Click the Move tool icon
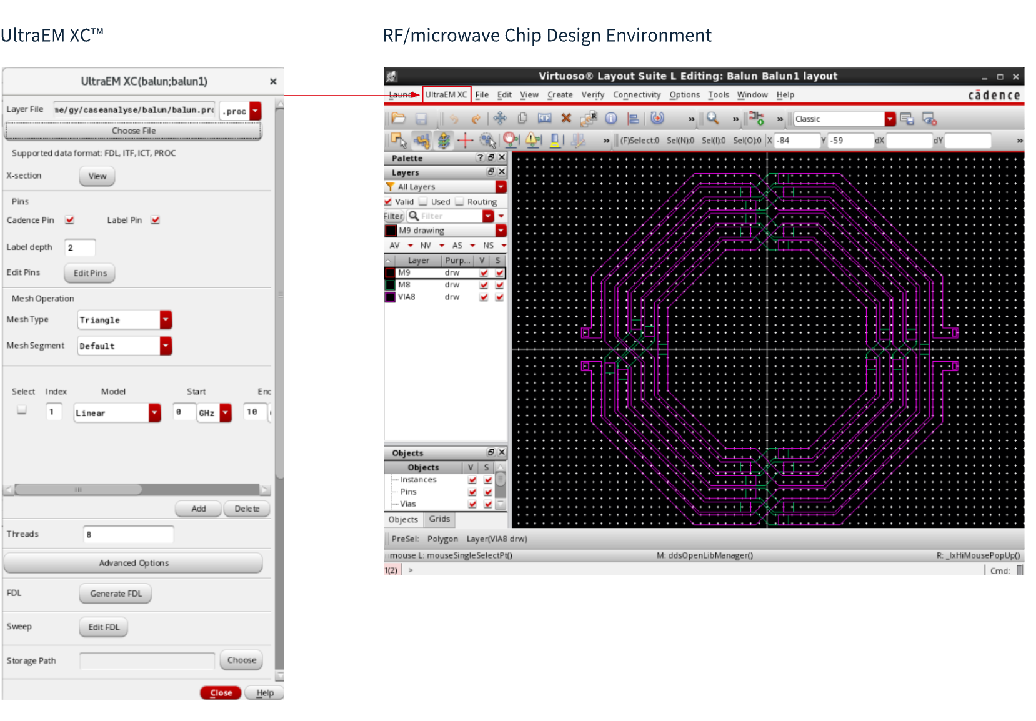This screenshot has width=1036, height=721. tap(500, 119)
